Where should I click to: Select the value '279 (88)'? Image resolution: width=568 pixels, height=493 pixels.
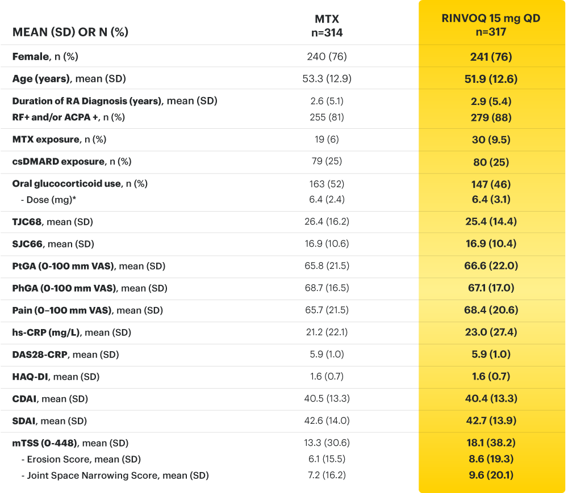click(491, 117)
